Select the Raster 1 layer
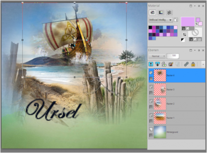The width and height of the screenshot is (207, 153). click(x=177, y=118)
